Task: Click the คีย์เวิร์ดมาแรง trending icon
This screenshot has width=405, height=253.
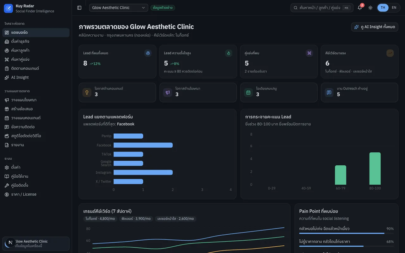Action: 390,53
